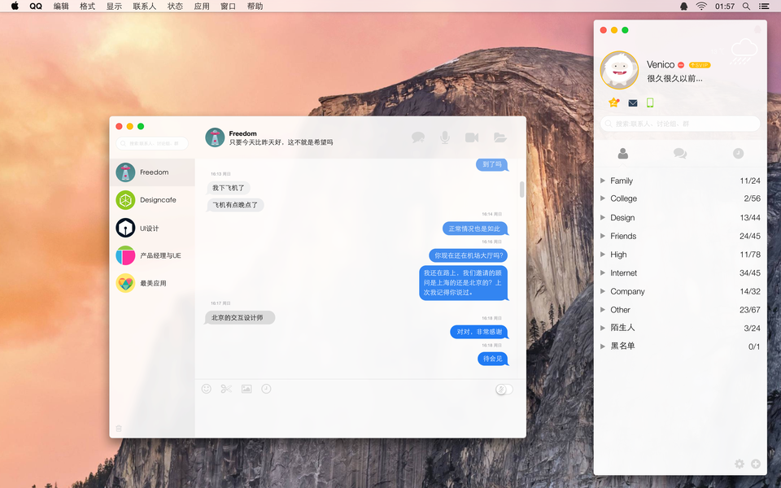Viewport: 781px width, 488px height.
Task: Click the 北京的交互设计师 message bubble
Action: tap(239, 318)
